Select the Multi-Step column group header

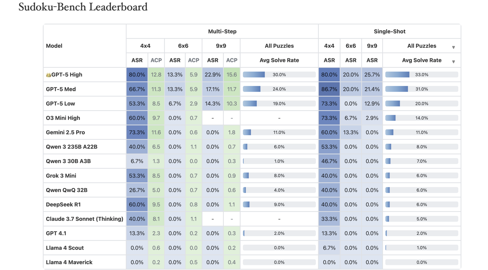222,31
